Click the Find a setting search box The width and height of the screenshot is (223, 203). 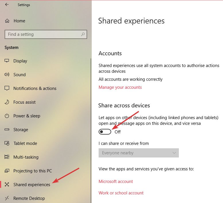point(46,34)
